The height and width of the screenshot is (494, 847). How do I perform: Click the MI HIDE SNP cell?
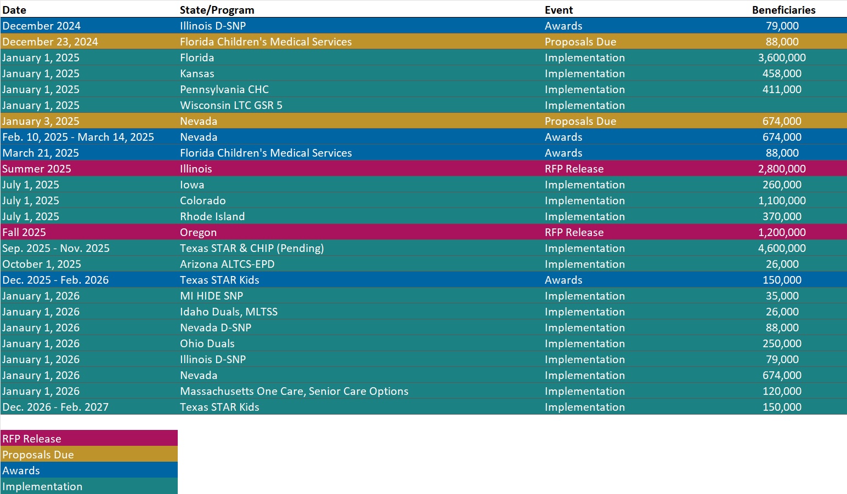pos(211,296)
